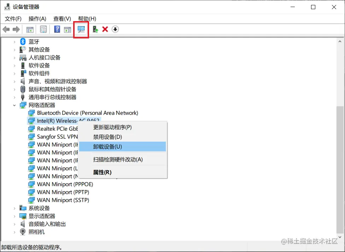Scan for hardware changes monitor icon
345x252 pixels.
(x=81, y=29)
